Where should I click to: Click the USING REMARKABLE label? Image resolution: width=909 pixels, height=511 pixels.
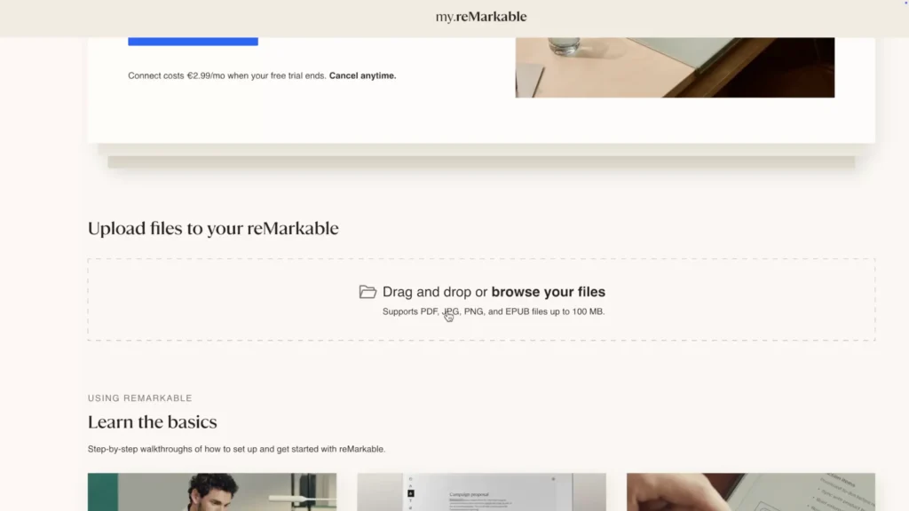coord(139,398)
